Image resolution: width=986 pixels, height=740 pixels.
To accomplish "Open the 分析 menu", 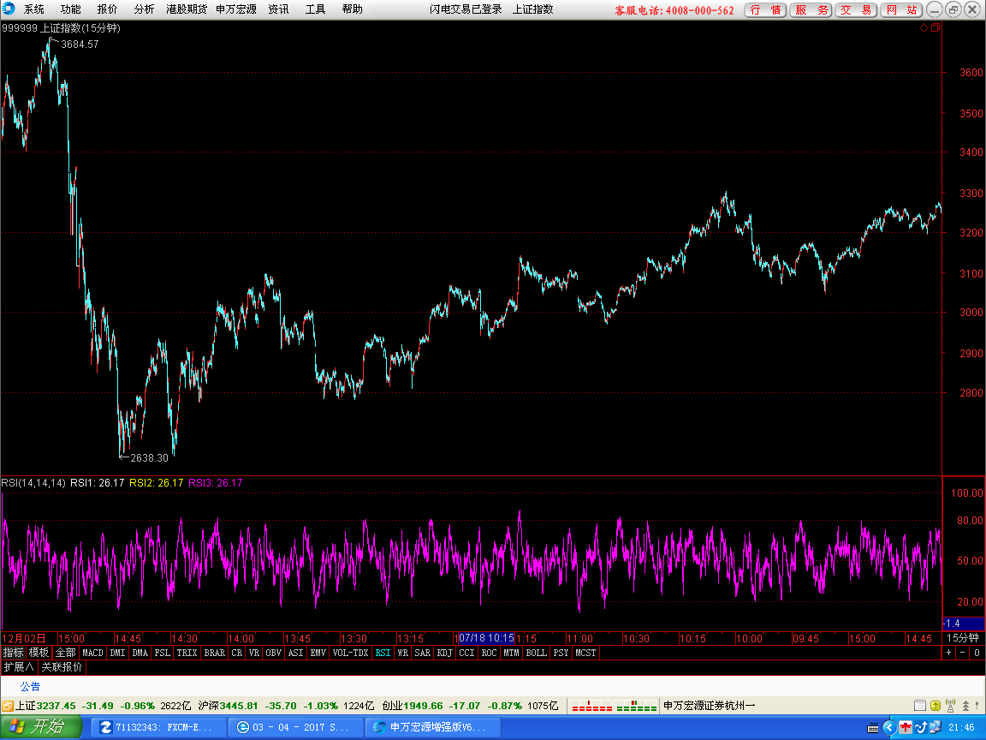I will 144,9.
